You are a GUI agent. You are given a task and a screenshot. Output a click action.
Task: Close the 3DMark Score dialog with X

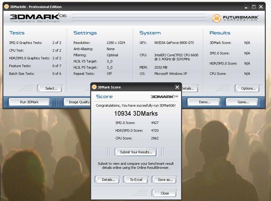coord(177,87)
